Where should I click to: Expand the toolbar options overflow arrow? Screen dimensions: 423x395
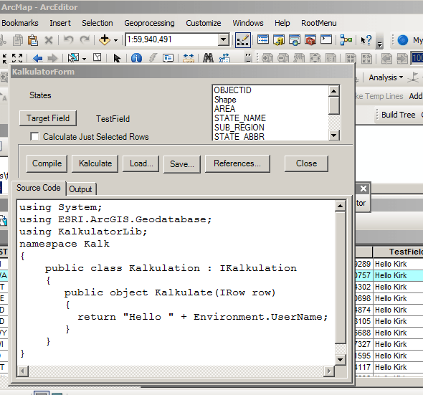coord(379,44)
